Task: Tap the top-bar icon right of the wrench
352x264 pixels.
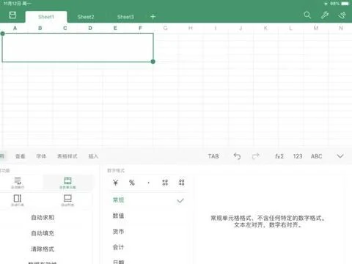Action: [x=342, y=15]
